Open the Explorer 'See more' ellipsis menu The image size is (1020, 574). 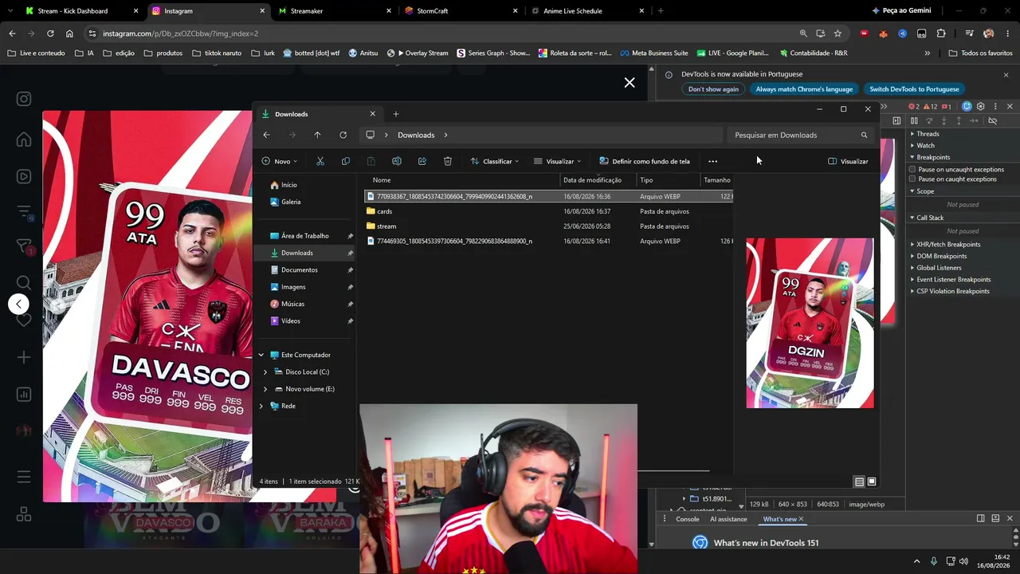click(712, 161)
